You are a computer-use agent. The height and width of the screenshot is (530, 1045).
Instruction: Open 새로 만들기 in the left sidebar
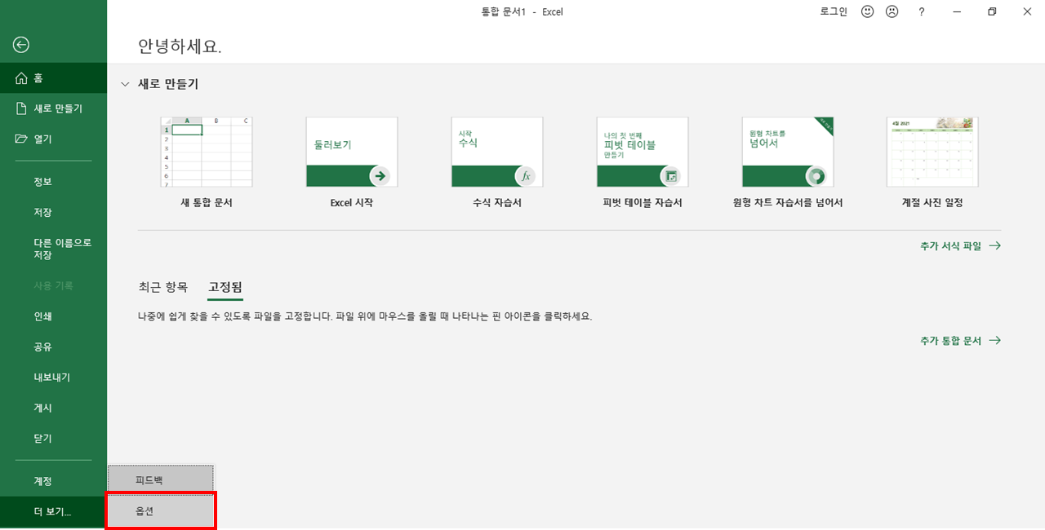click(53, 108)
